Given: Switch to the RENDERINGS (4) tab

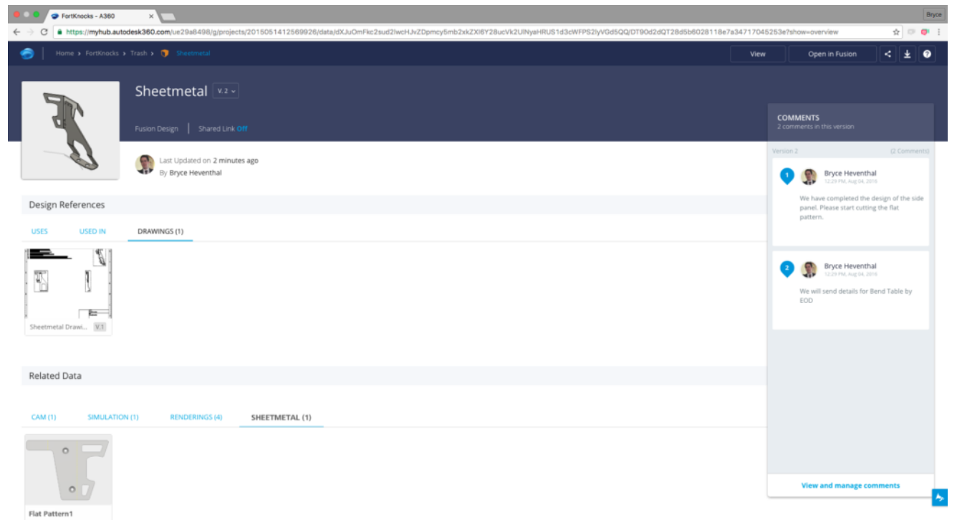Looking at the screenshot, I should (196, 417).
